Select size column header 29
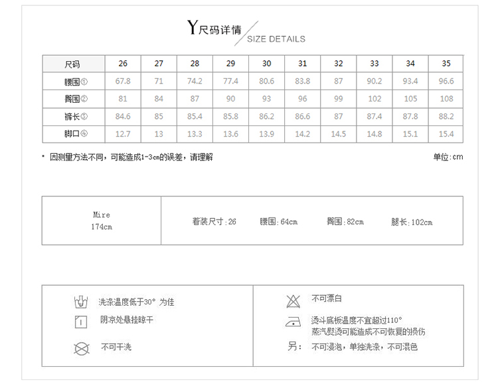498x392 pixels. 230,64
